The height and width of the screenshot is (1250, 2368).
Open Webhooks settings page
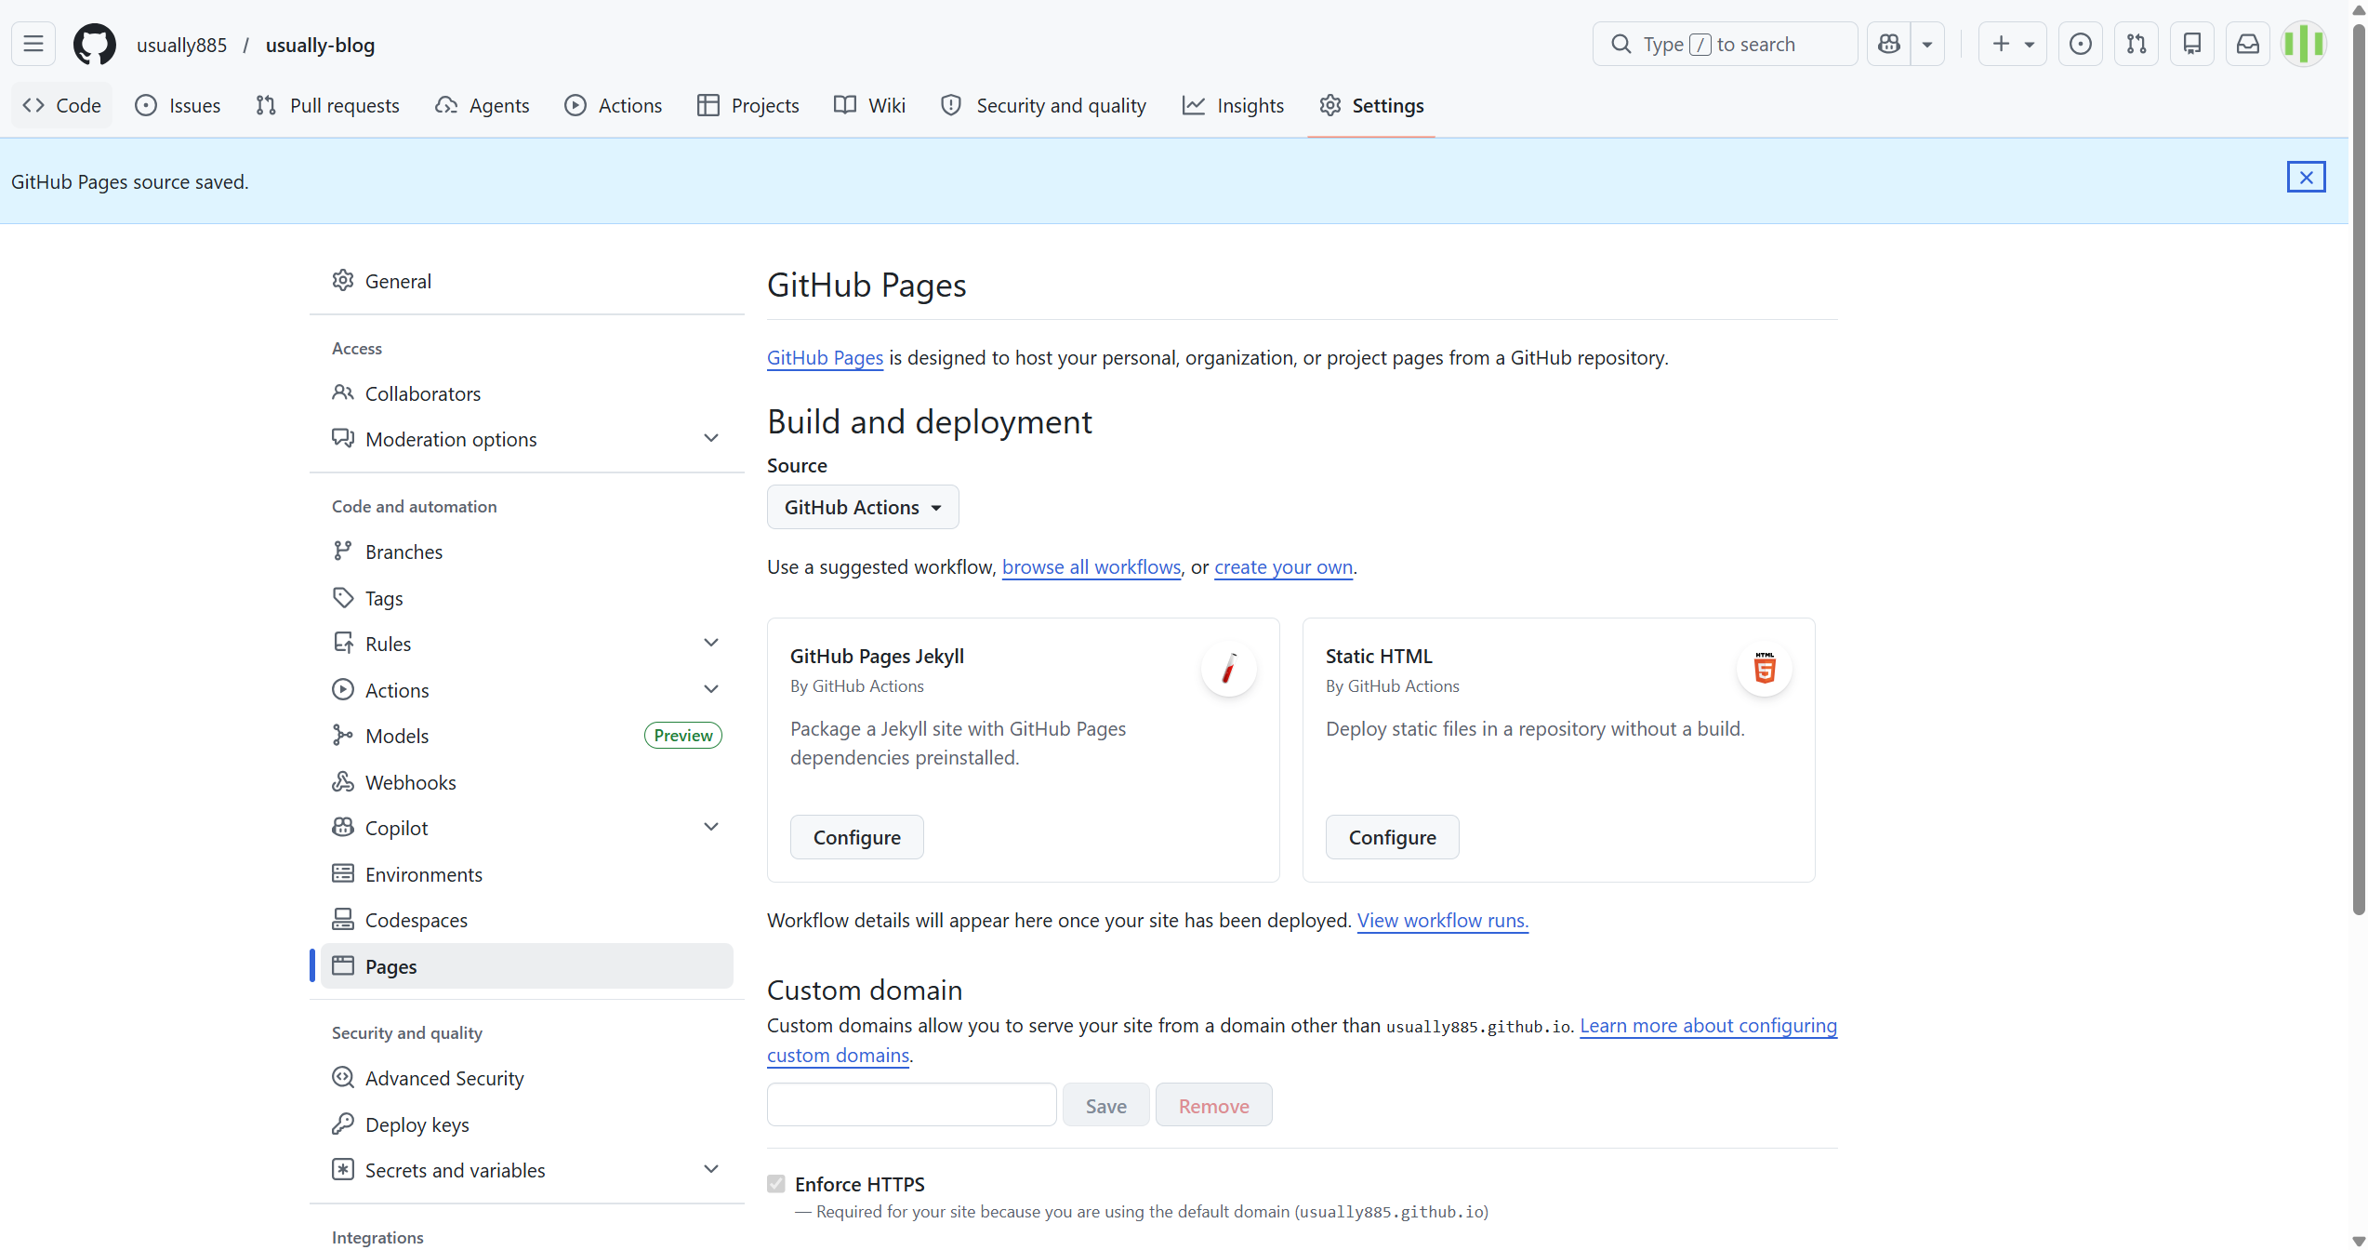click(527, 781)
